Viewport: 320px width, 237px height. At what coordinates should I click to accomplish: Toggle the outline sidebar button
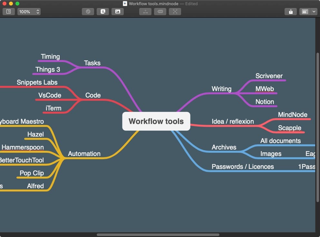tap(9, 12)
